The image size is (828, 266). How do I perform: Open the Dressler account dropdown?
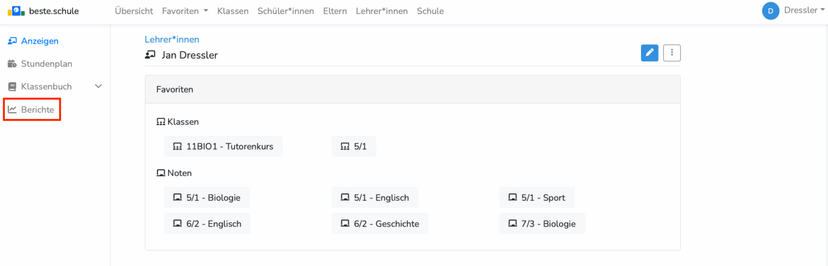point(803,10)
